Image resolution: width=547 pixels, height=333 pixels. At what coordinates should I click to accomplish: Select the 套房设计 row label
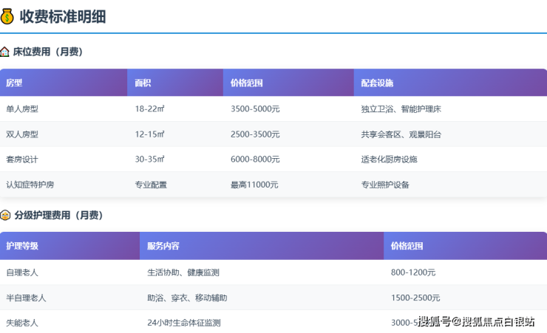pos(22,159)
